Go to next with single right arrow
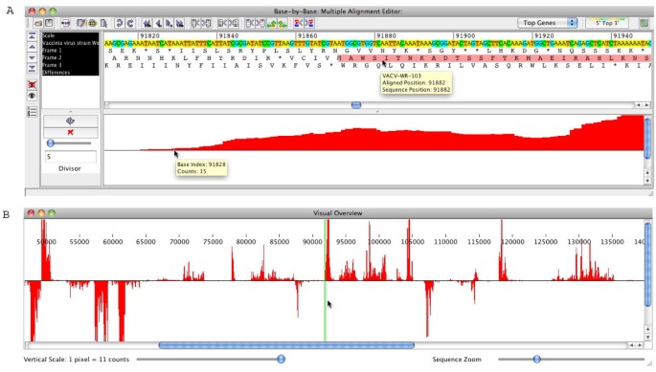This screenshot has width=656, height=372. point(169,23)
